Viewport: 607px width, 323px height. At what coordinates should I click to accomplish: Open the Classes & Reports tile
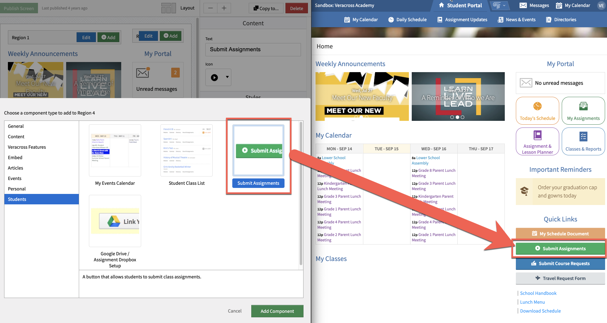(x=583, y=141)
